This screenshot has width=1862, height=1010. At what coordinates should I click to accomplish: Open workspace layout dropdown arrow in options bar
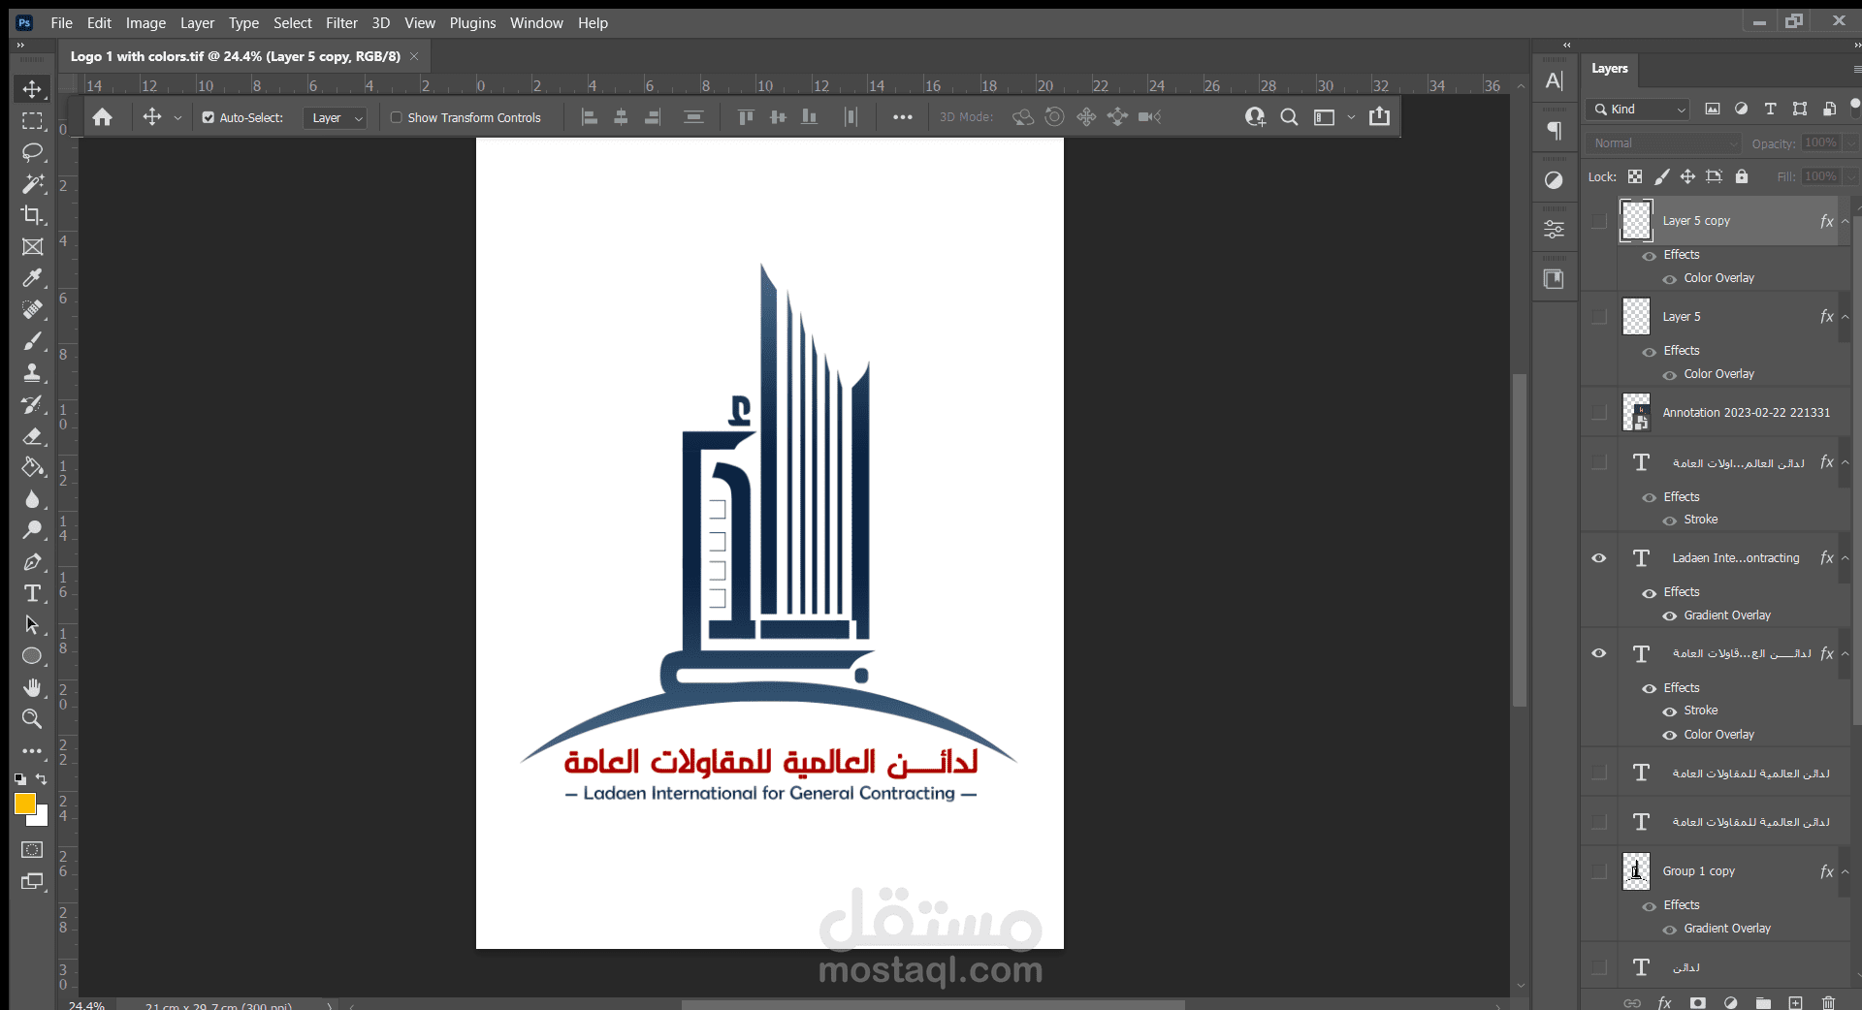tap(1352, 117)
